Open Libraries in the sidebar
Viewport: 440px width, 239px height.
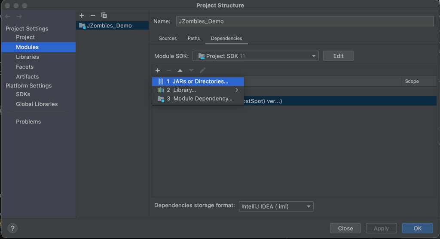pyautogui.click(x=27, y=57)
